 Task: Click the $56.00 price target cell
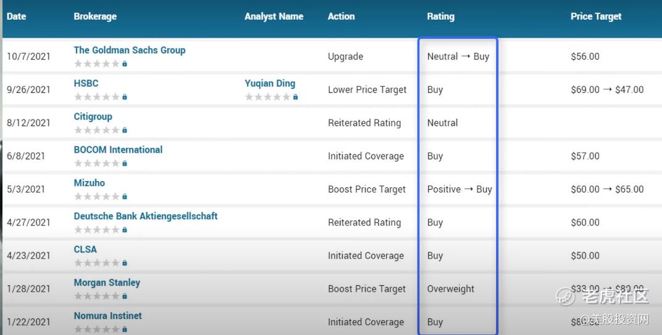coord(585,57)
